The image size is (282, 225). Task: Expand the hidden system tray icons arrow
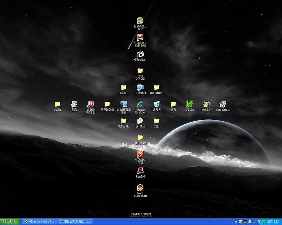259,222
